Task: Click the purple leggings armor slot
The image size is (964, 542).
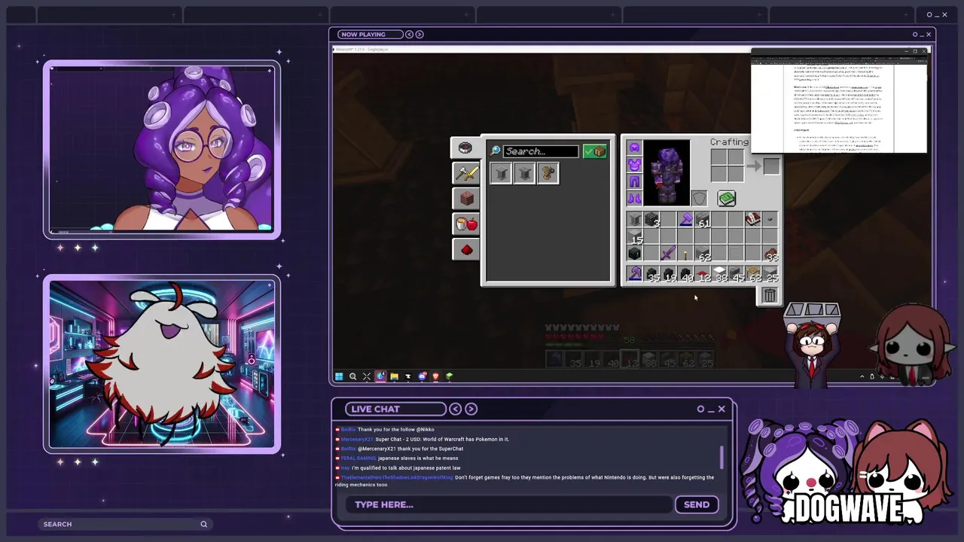Action: [x=634, y=181]
